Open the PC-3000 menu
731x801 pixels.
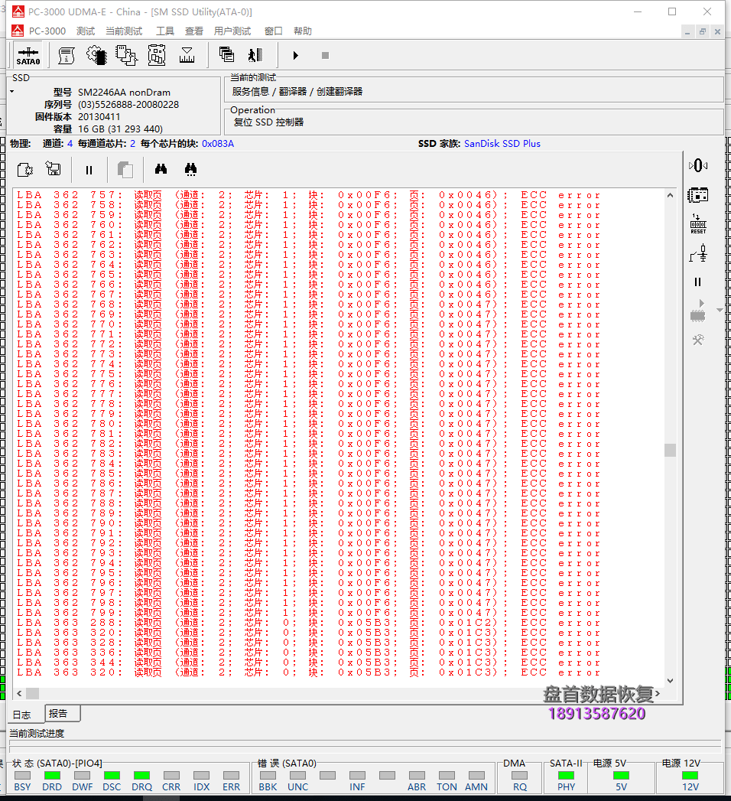tap(47, 31)
